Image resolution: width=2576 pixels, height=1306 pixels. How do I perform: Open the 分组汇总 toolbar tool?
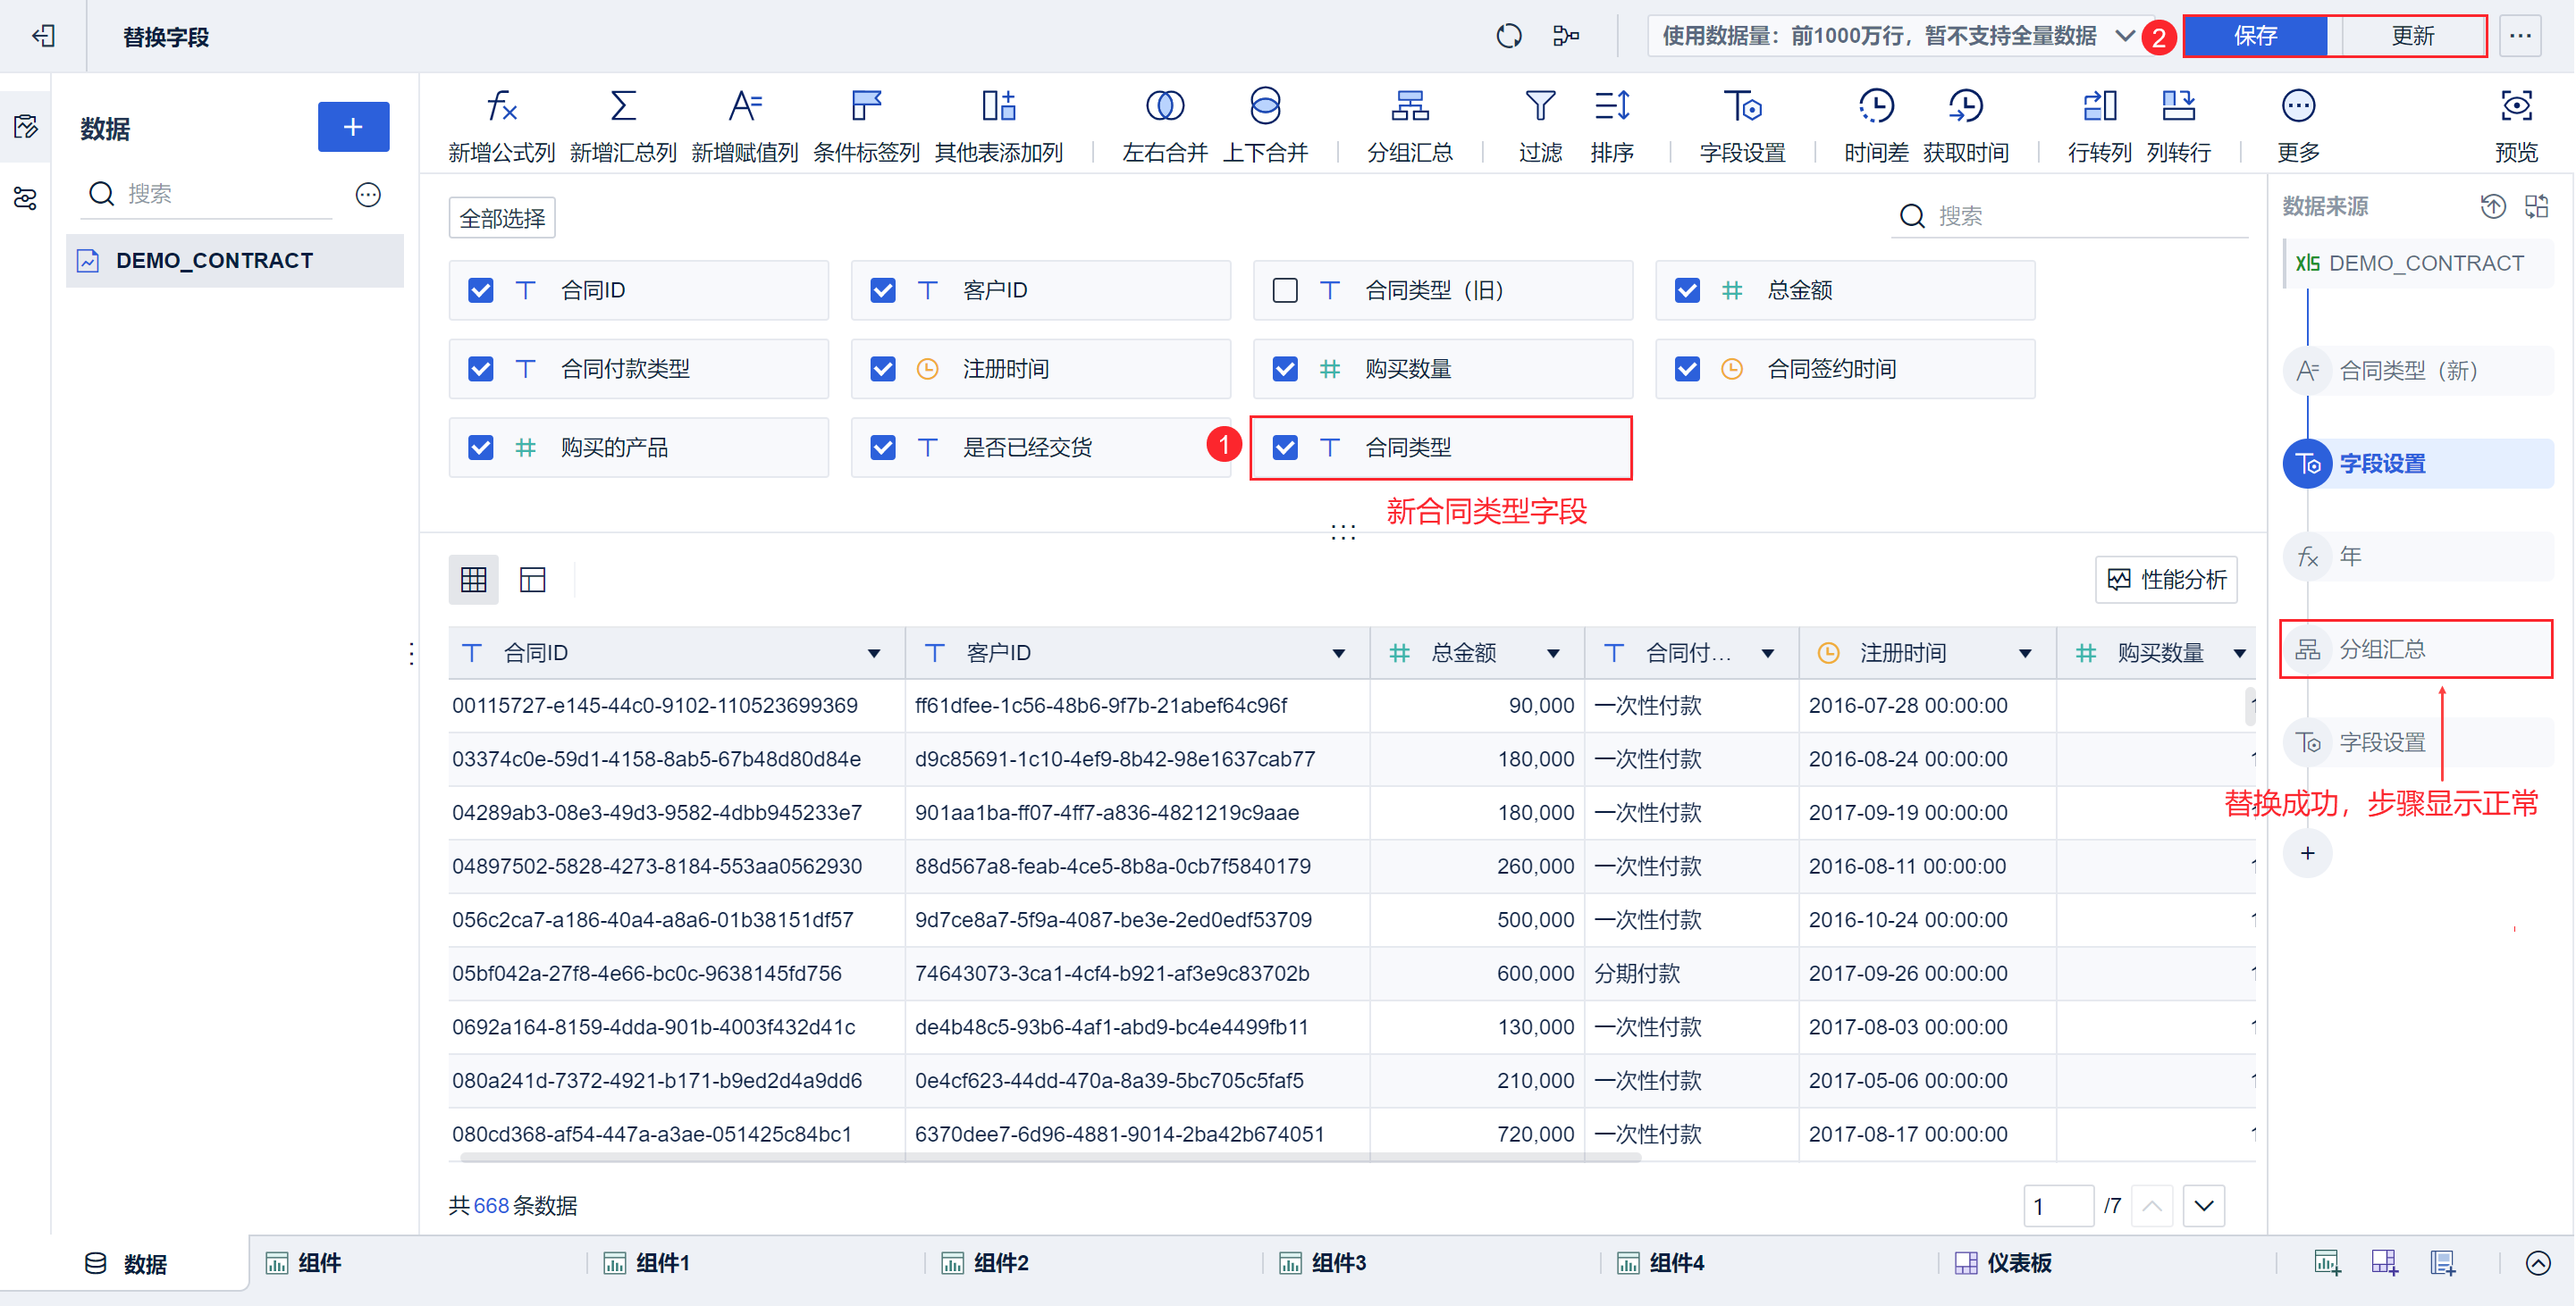(1409, 107)
